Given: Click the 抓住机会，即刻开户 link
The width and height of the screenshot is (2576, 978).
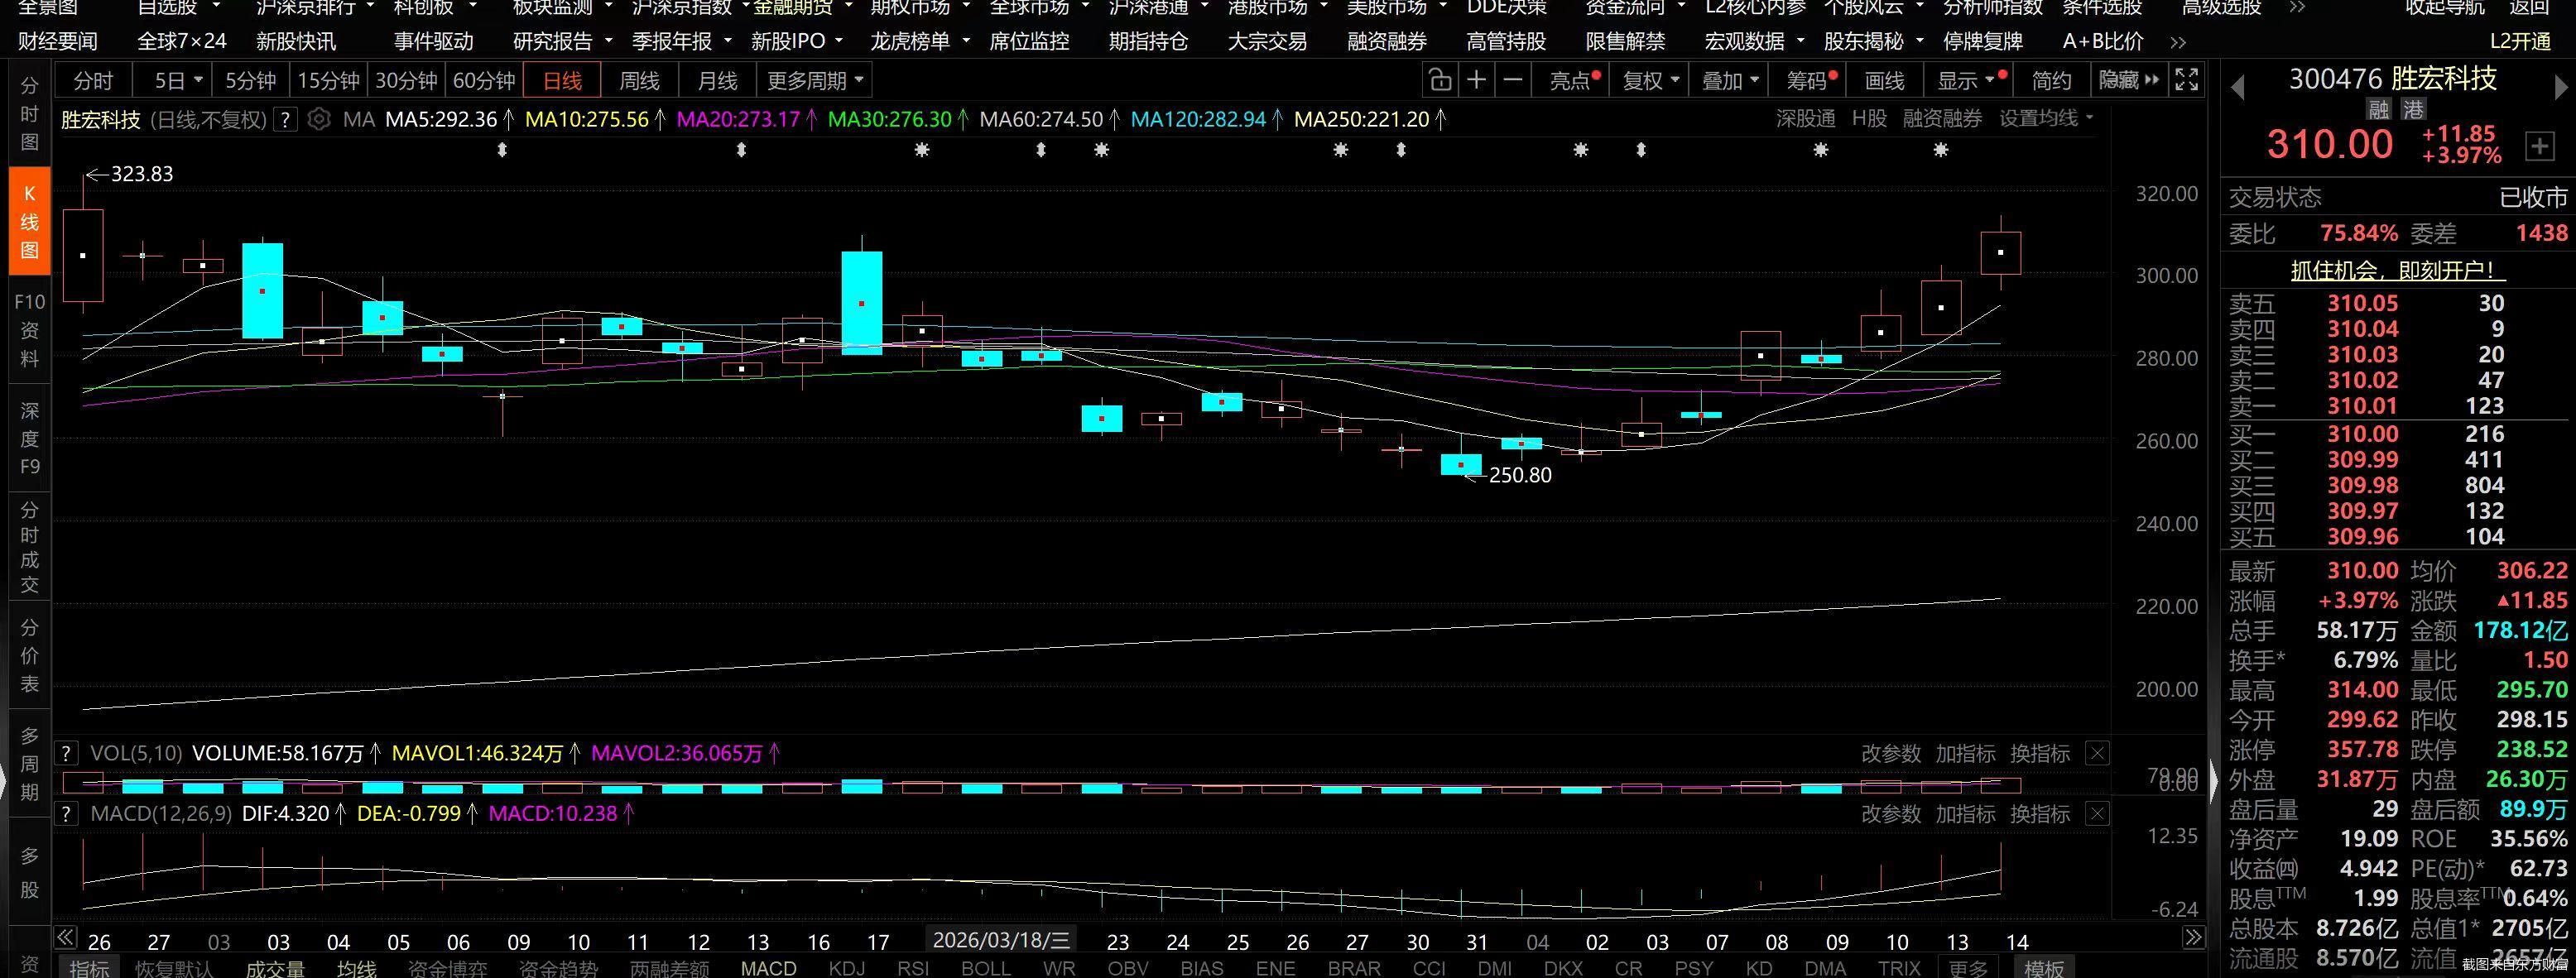Looking at the screenshot, I should [2397, 270].
